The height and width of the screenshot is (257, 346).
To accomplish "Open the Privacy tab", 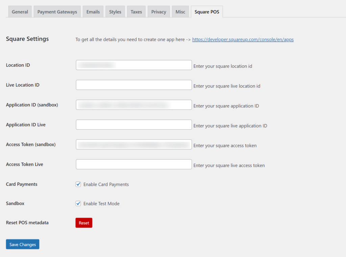I will (x=158, y=12).
